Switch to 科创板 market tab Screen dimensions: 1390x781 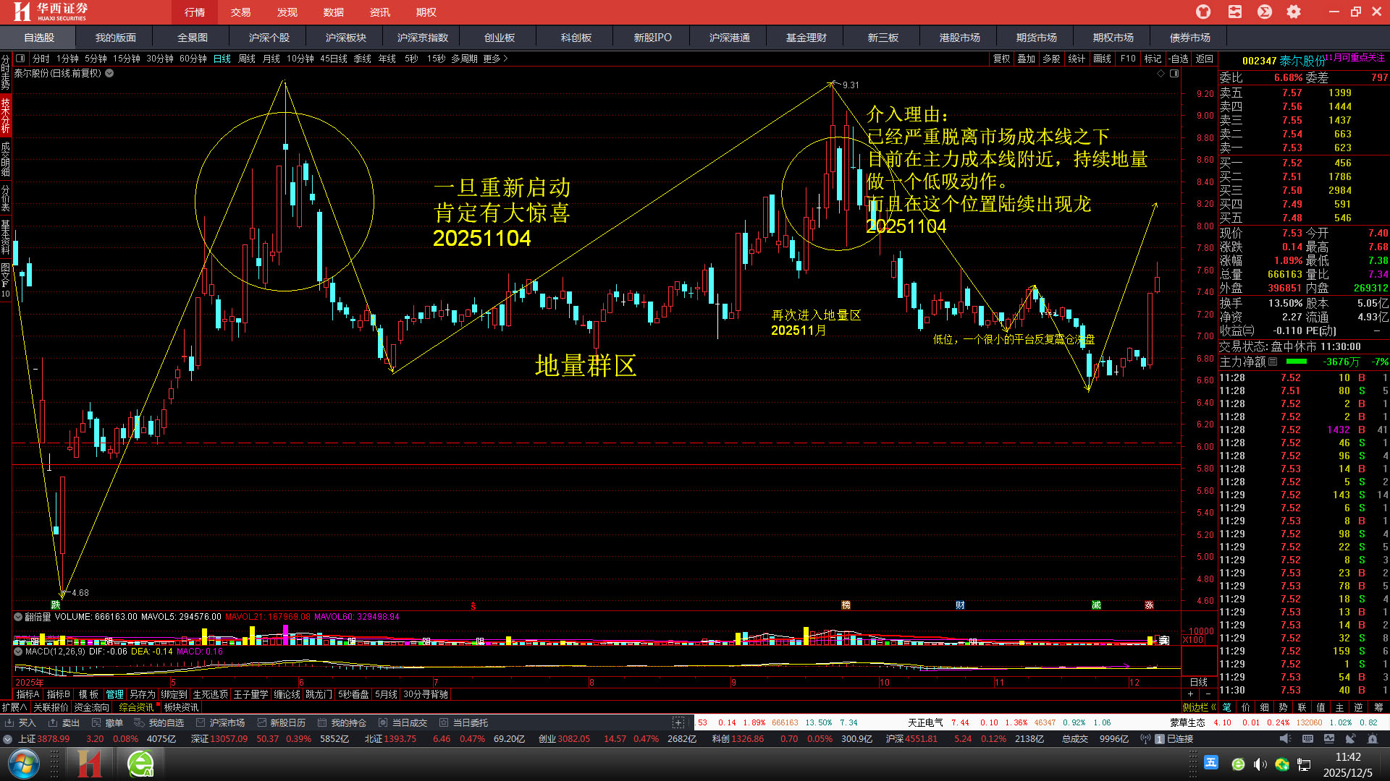coord(576,38)
